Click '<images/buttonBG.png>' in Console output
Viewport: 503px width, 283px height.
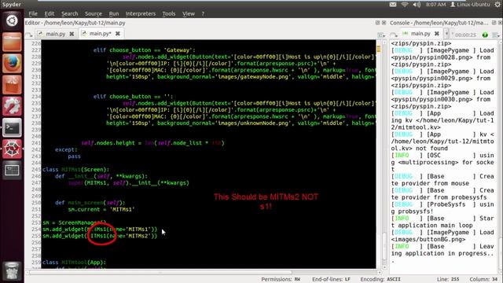point(428,239)
